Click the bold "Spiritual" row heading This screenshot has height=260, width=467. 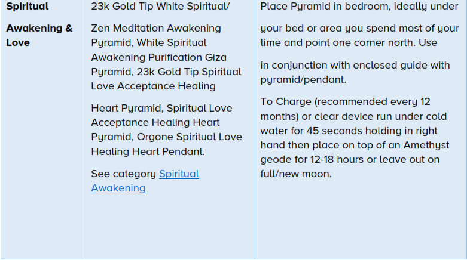pos(28,7)
